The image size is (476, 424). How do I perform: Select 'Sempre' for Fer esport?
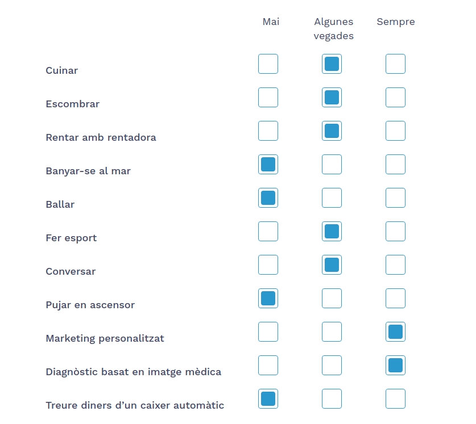tap(395, 232)
